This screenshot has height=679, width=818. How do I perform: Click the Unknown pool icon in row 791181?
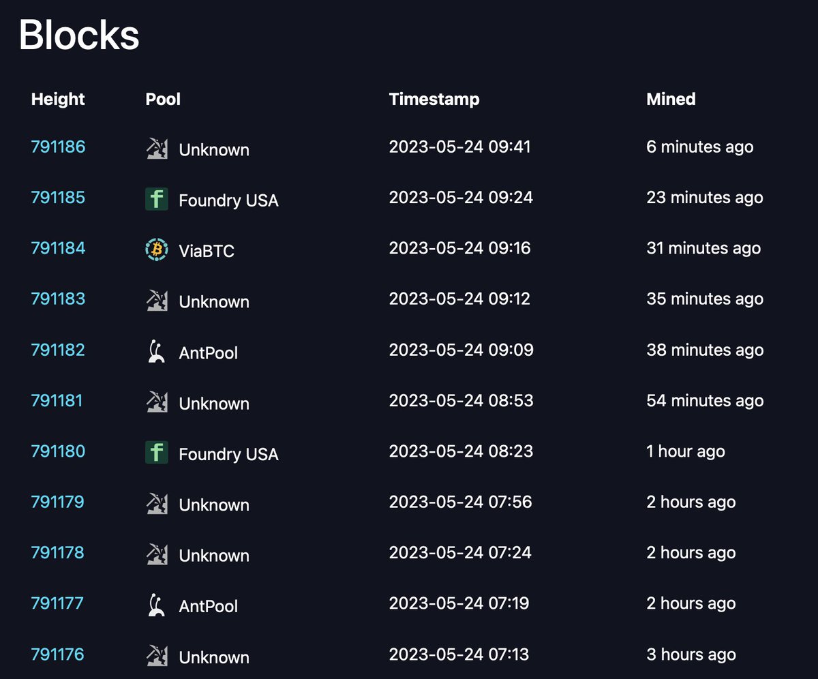[157, 402]
